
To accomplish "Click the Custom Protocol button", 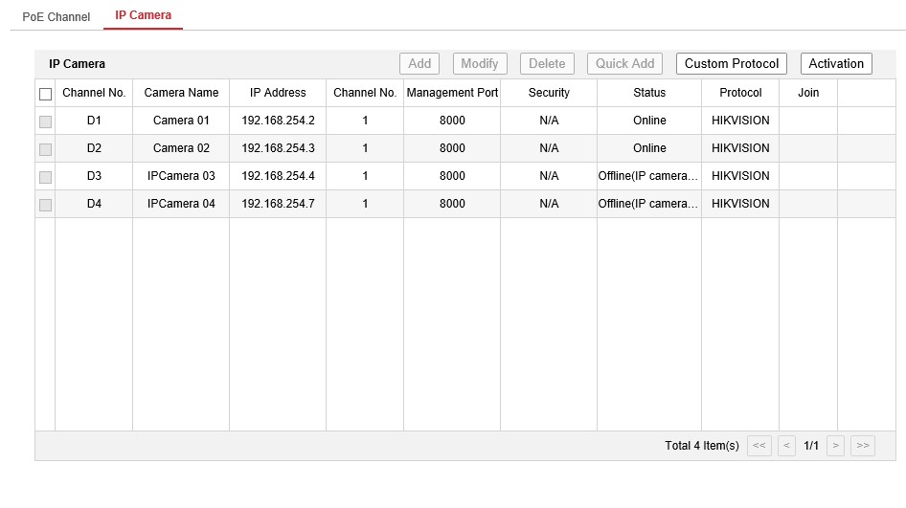I will coord(732,64).
